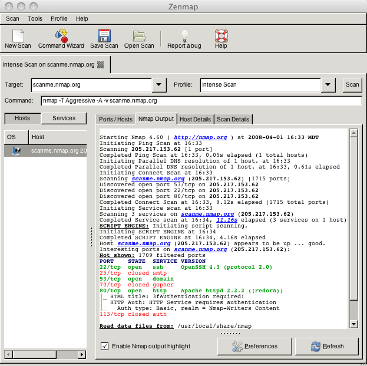This screenshot has height=366, width=367.
Task: Click the Read data files from: line
Action: point(176,326)
